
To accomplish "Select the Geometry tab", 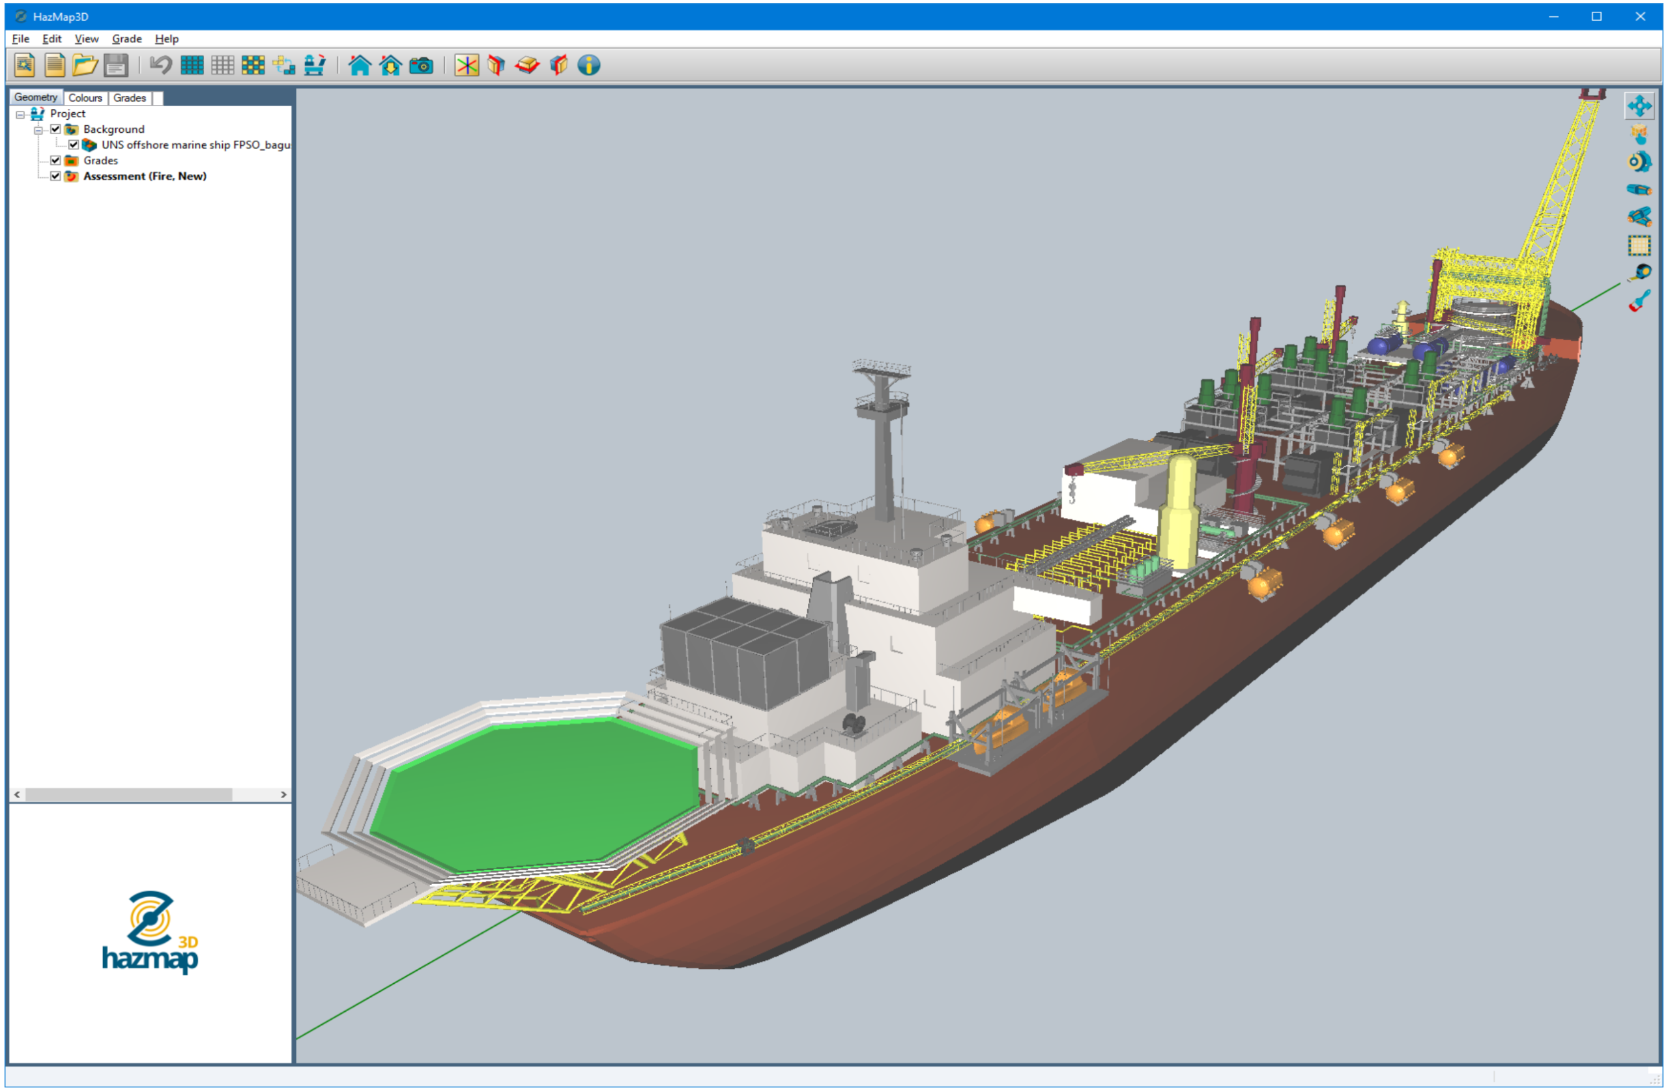I will 36,96.
